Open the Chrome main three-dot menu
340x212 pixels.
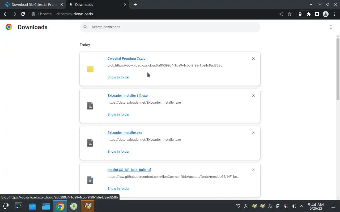[x=334, y=14]
